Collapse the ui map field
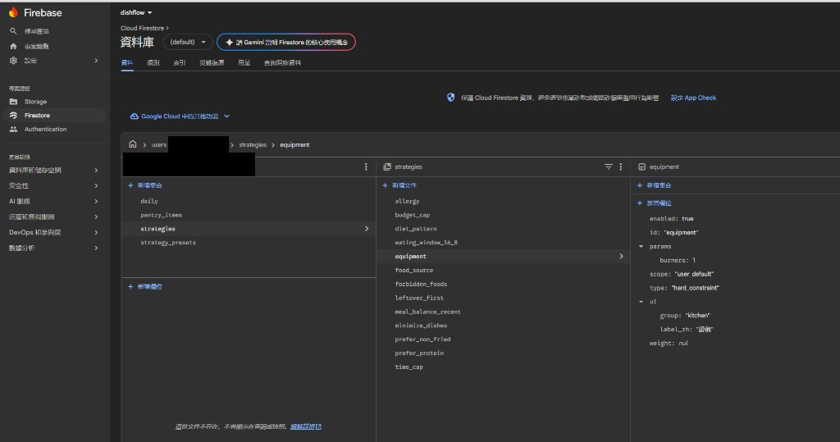840x442 pixels. 641,302
